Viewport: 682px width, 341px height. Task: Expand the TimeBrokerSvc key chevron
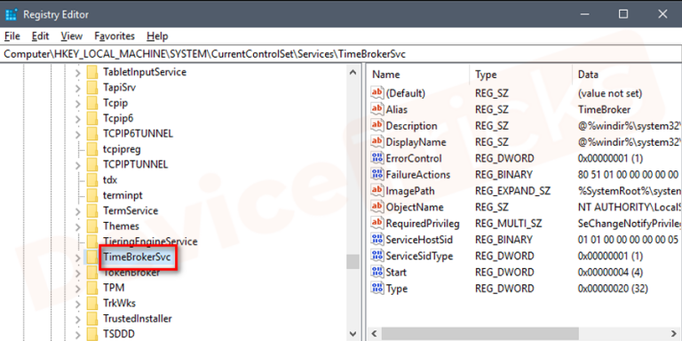point(78,258)
